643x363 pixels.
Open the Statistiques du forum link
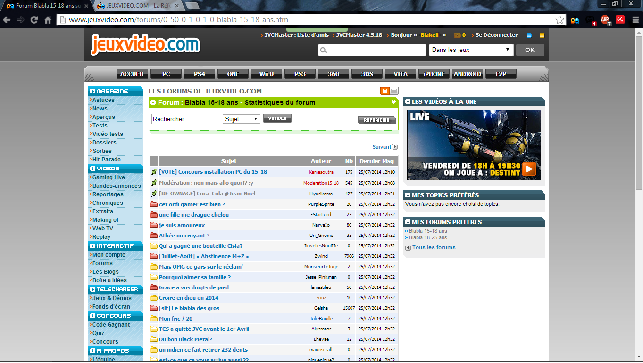tap(280, 102)
